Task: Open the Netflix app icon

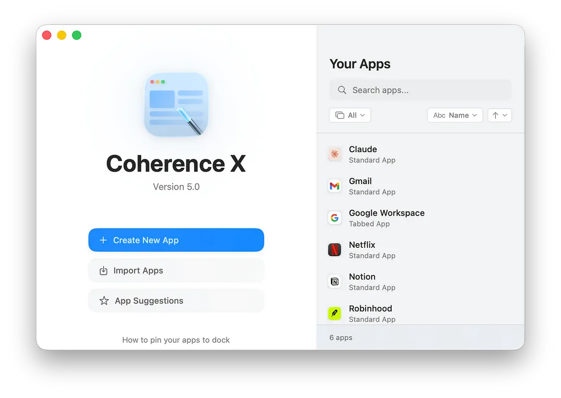Action: click(334, 249)
